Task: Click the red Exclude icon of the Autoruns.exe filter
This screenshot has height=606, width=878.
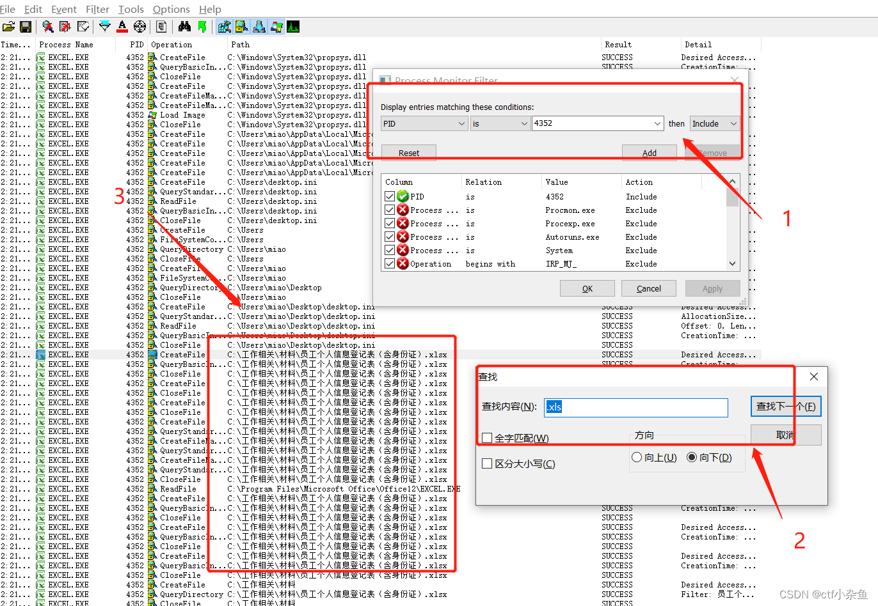Action: coord(403,237)
